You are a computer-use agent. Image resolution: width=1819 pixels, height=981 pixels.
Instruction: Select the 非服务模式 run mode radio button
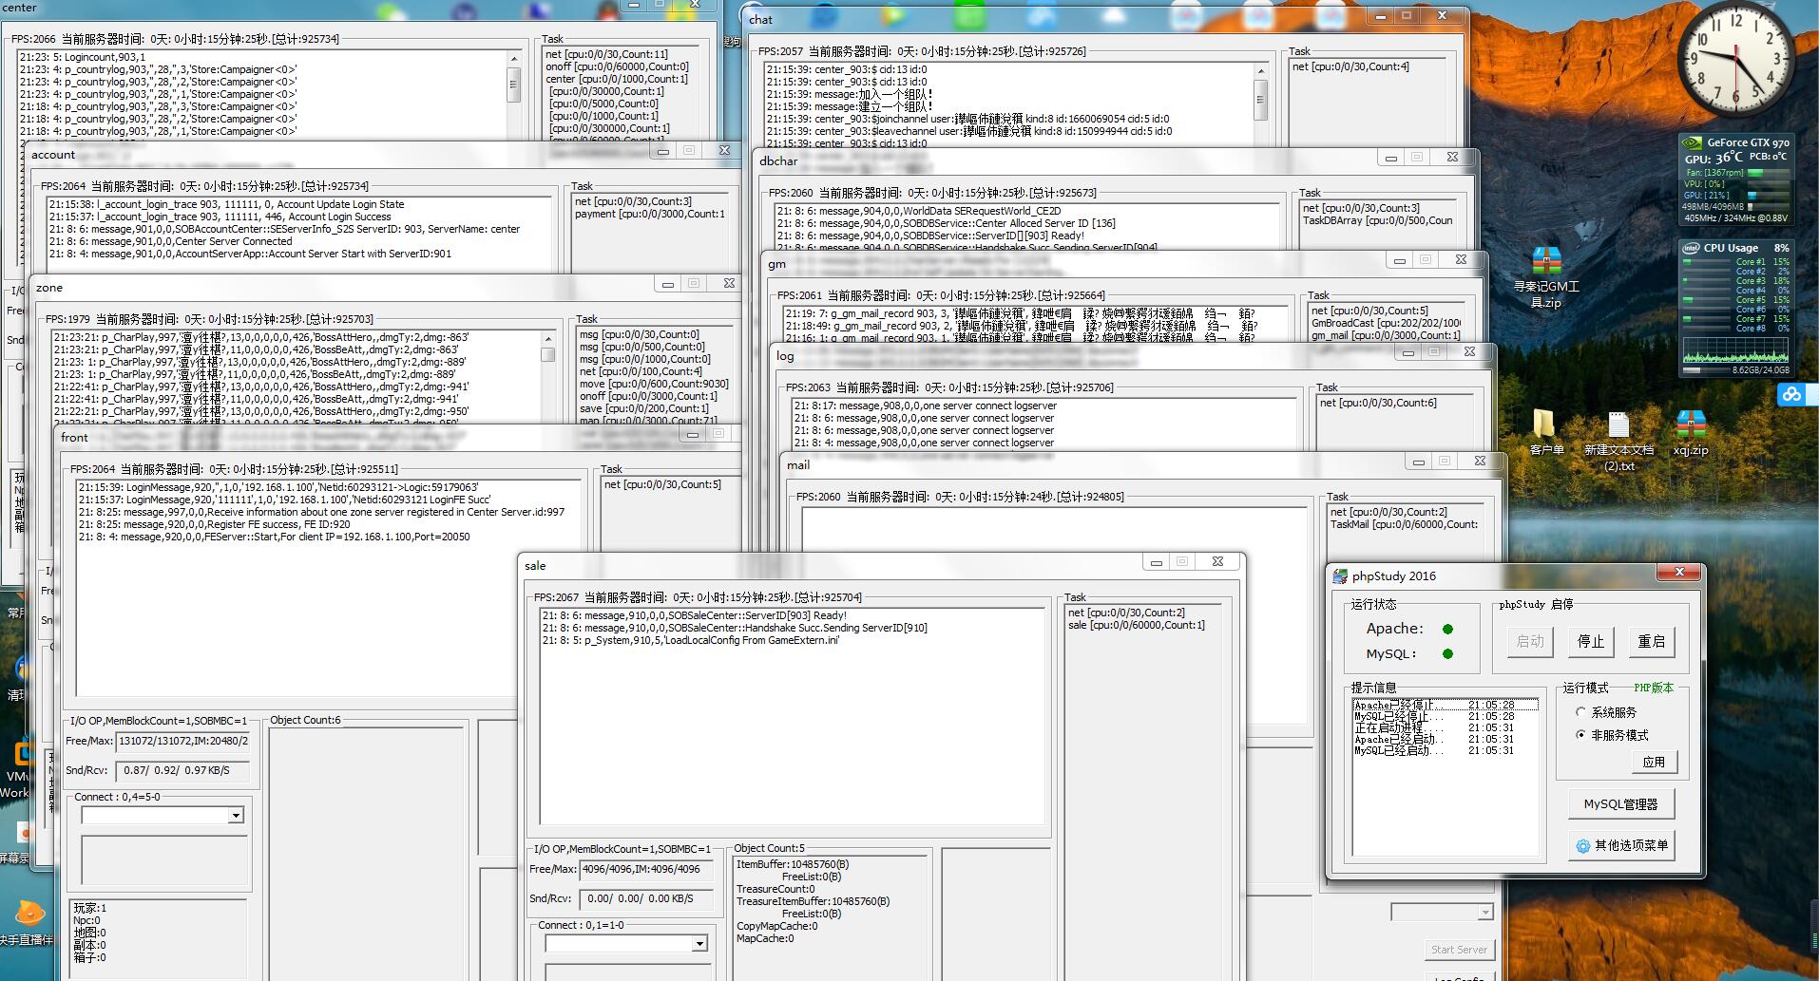point(1581,735)
